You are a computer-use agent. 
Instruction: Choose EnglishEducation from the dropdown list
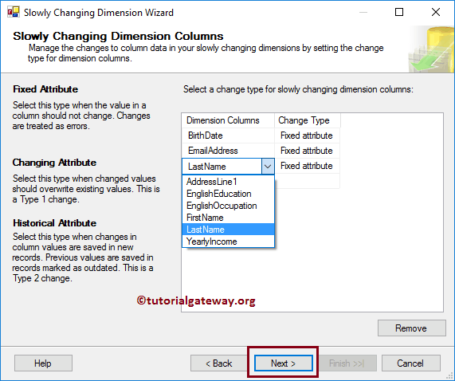point(228,194)
